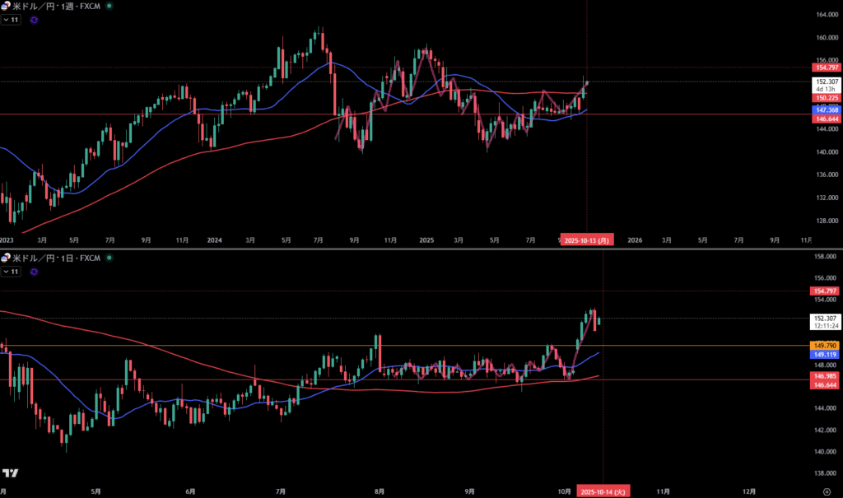Click the green market status dot on weekly chart
Screen dimensions: 843x498
click(111, 6)
